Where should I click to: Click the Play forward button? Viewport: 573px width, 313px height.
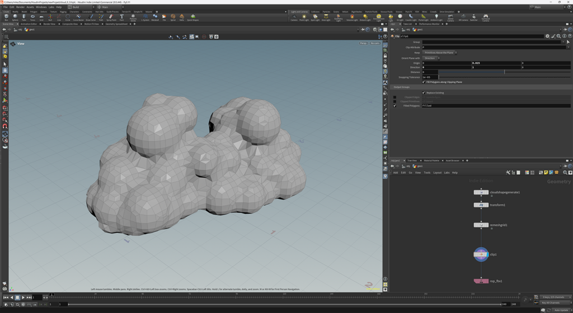[23, 298]
